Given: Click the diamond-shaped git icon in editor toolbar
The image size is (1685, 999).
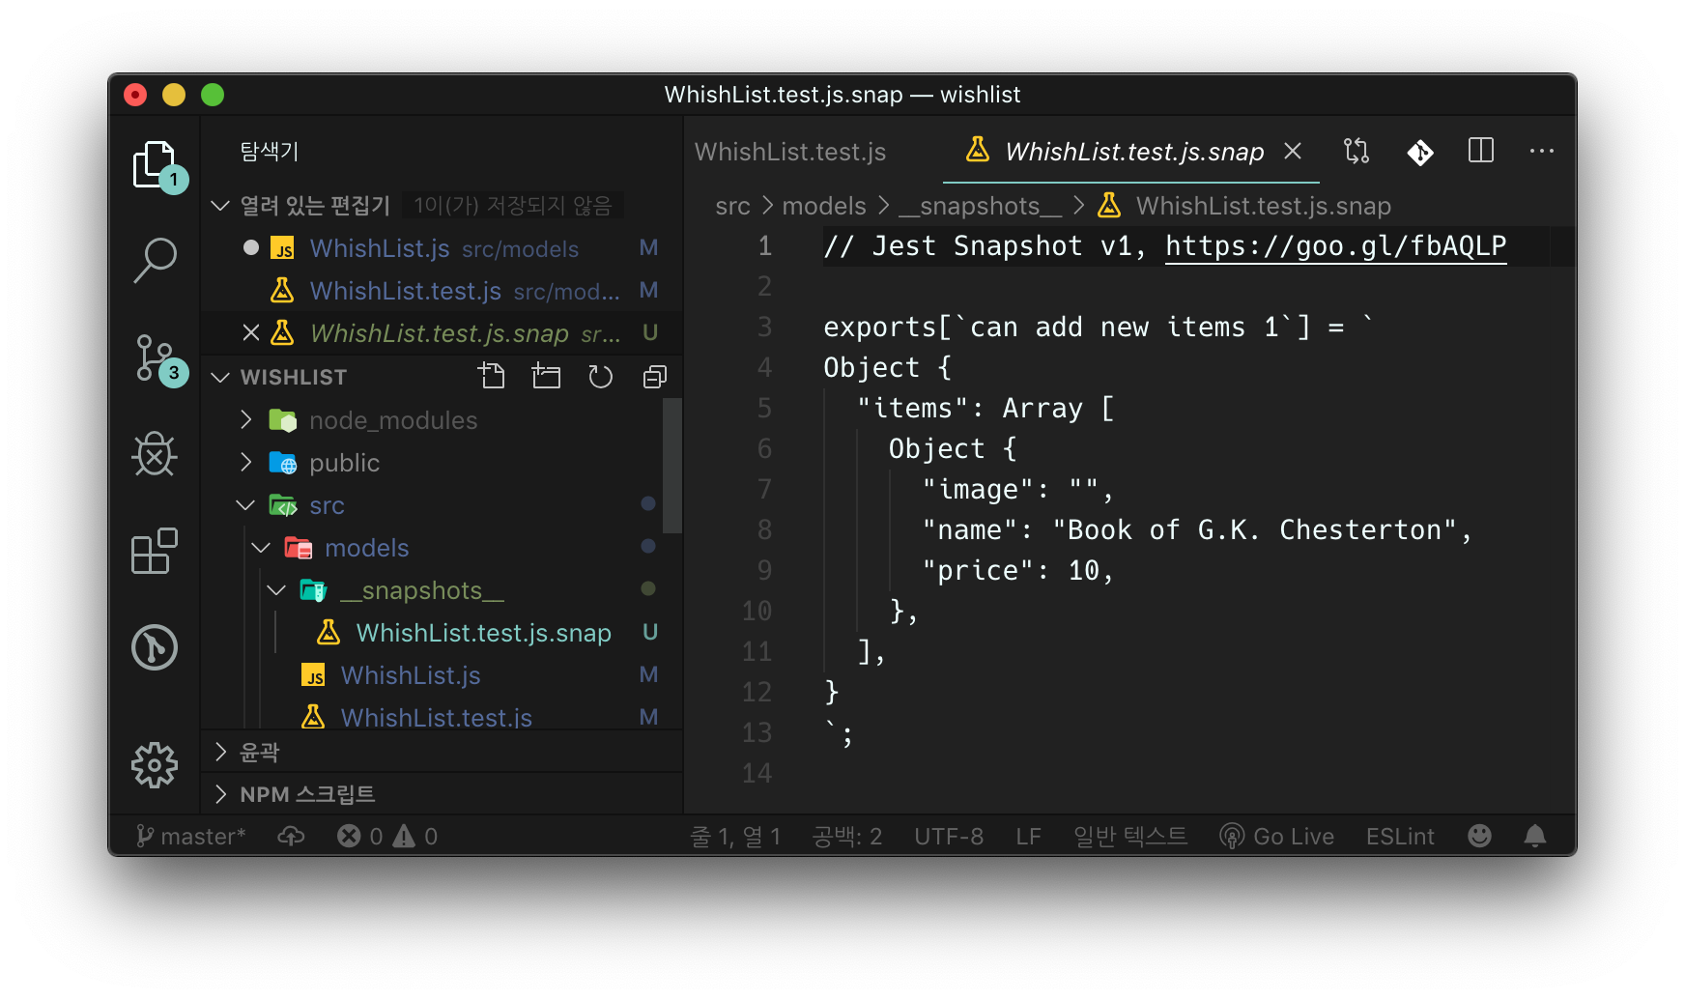Looking at the screenshot, I should [1420, 152].
